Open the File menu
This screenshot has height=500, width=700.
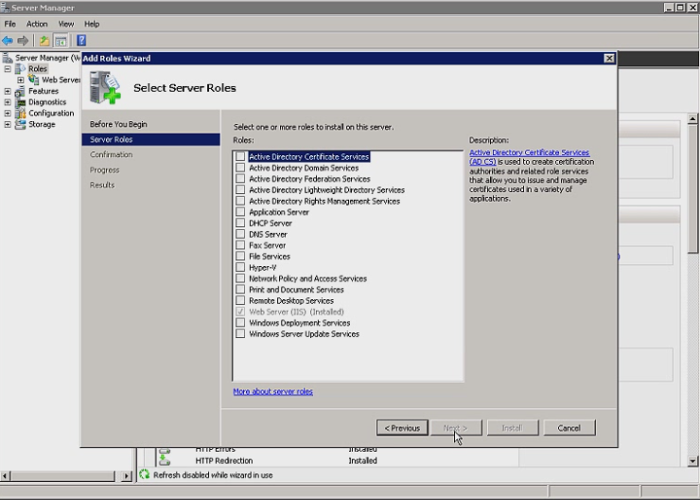pyautogui.click(x=9, y=24)
